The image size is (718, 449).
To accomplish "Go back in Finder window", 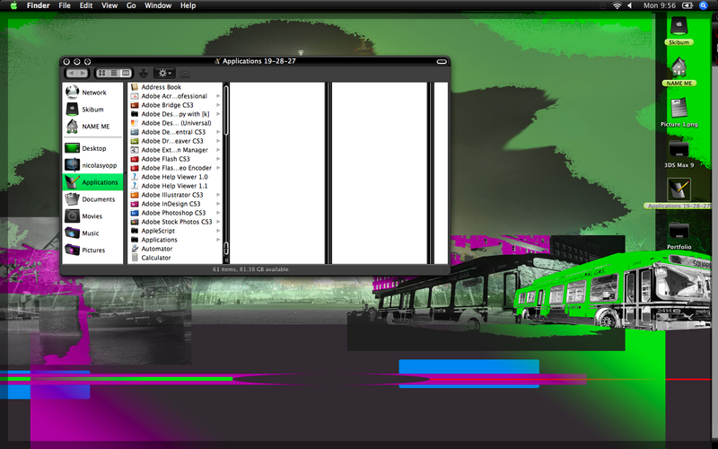I will pyautogui.click(x=72, y=74).
